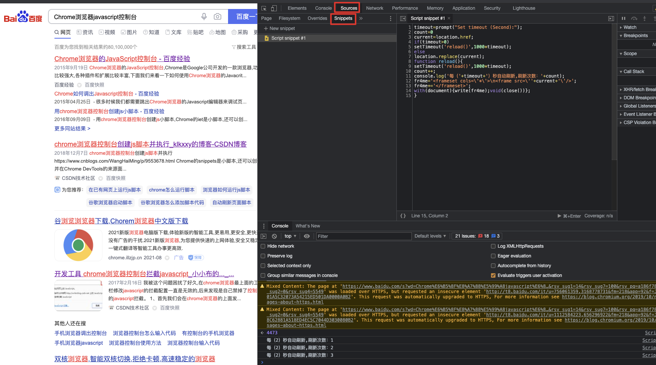Click into the console Filter field
Screen dimensions: 656x365
coord(363,236)
